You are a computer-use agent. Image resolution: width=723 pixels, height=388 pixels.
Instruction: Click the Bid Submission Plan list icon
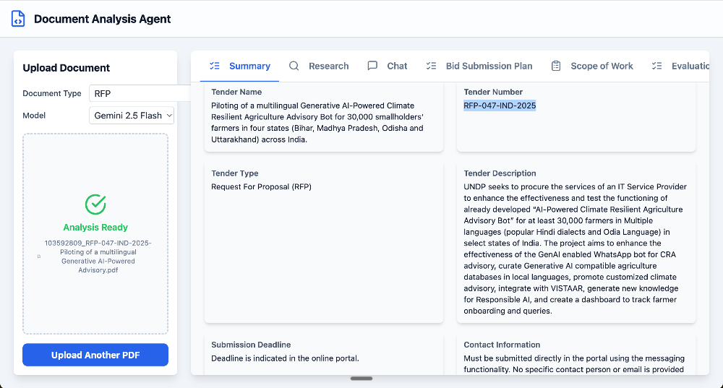coord(431,66)
